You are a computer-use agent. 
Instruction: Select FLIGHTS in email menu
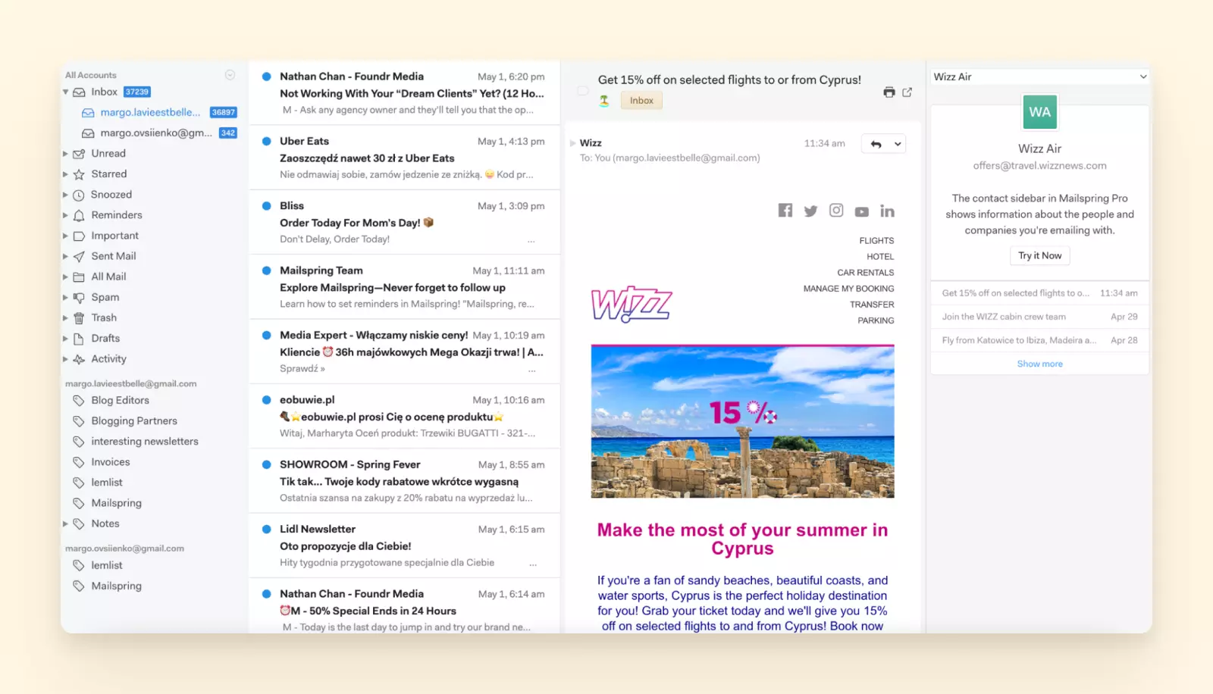pyautogui.click(x=876, y=241)
